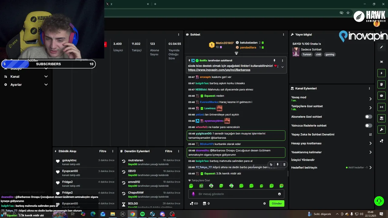388x218 pixels.
Task: Expand Yasaklanmış kelimeler arrow
Action: pos(370,152)
